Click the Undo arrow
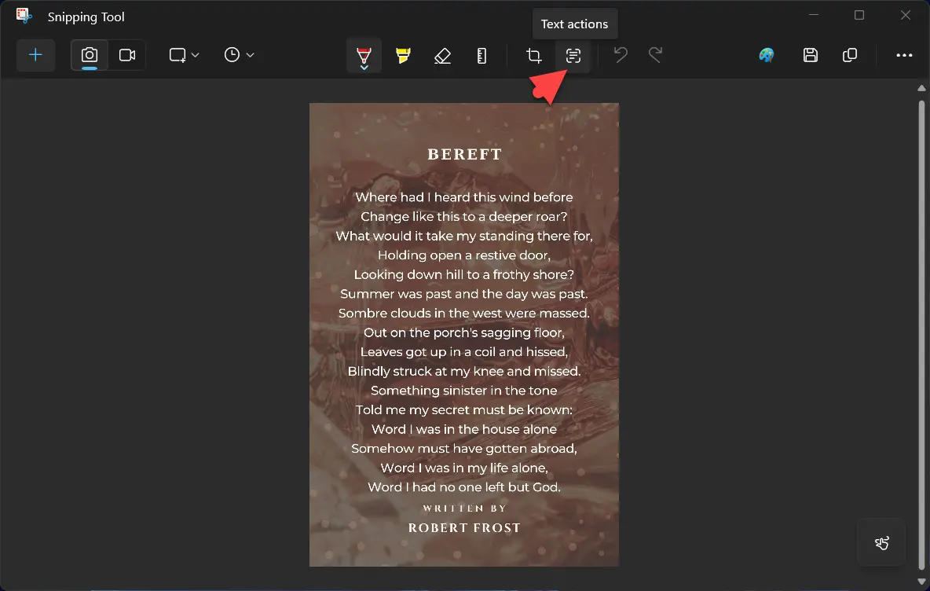 pos(621,55)
